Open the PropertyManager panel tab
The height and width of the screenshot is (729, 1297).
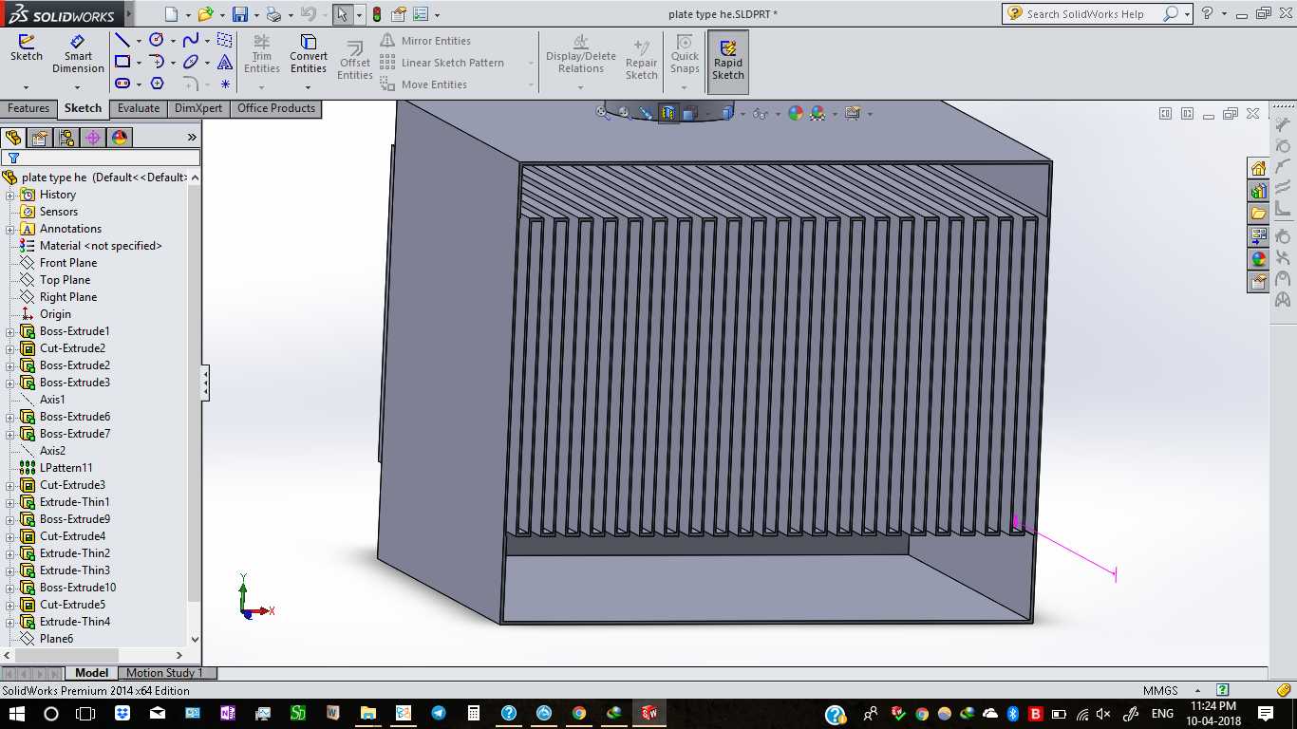(x=40, y=138)
